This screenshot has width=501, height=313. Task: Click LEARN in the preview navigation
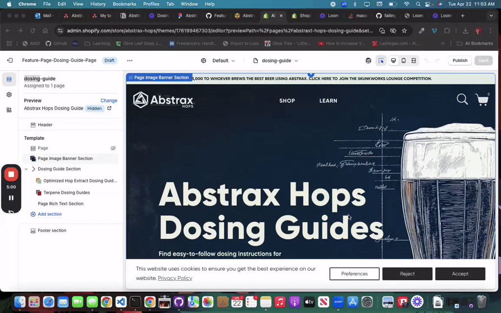tap(328, 101)
